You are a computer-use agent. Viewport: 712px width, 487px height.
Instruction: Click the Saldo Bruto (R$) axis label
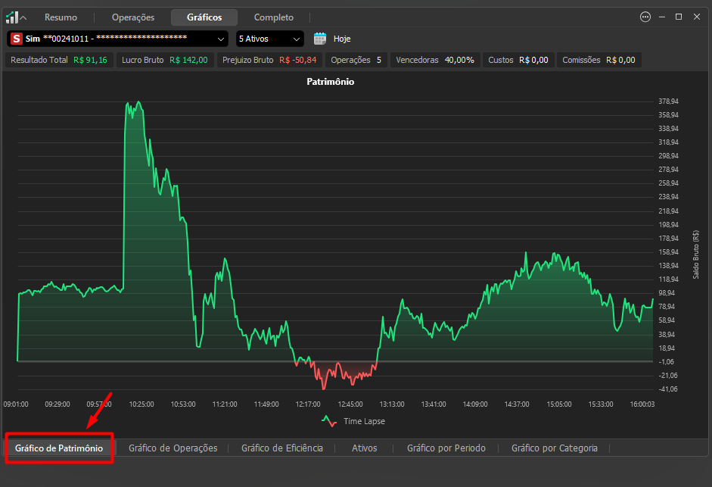pos(695,254)
